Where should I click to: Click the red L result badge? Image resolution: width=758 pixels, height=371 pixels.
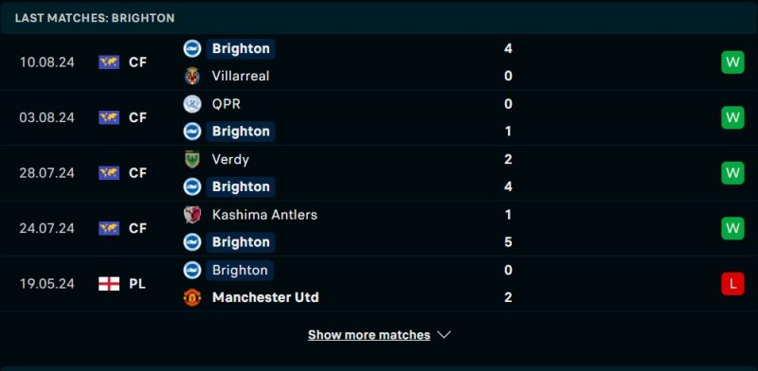732,284
